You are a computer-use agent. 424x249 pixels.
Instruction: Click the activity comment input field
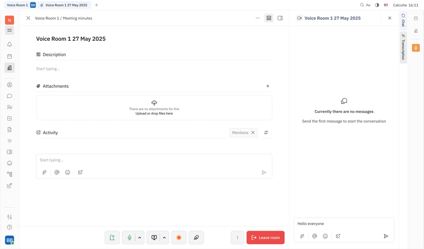154,160
